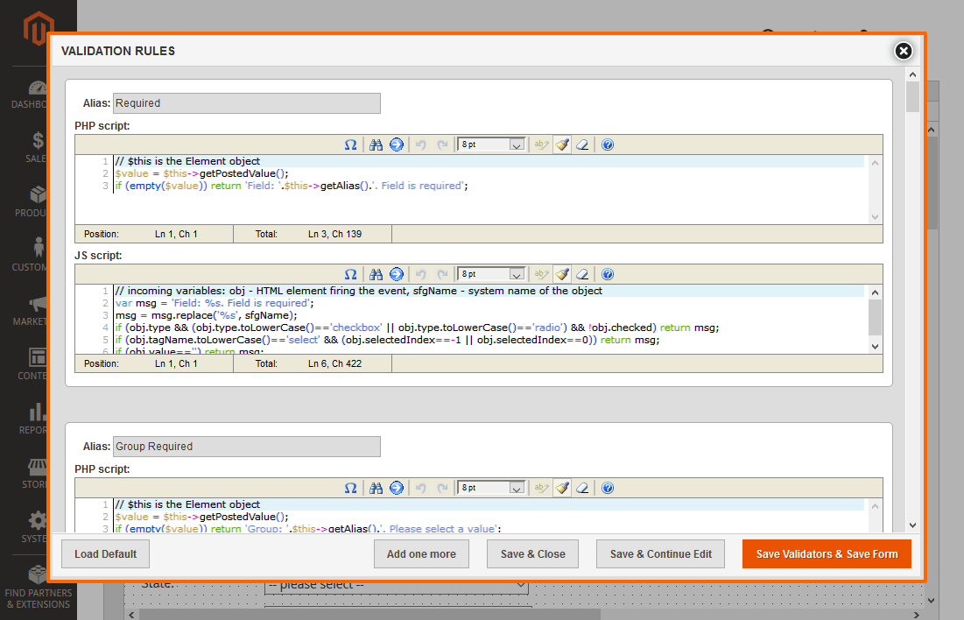Toggle syntax highlight brush in Required PHP toolbar
Screen dimensions: 964x620
(x=562, y=144)
